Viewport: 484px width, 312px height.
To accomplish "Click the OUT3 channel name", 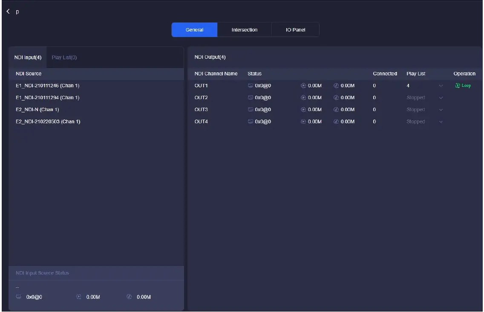I will (x=201, y=109).
